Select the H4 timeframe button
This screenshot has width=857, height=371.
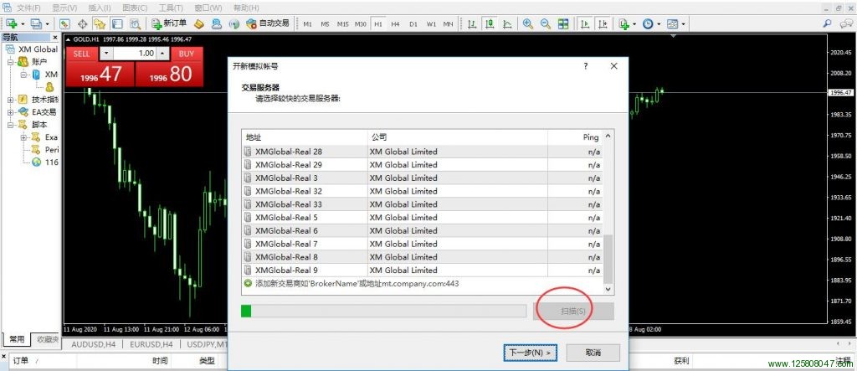pyautogui.click(x=396, y=24)
